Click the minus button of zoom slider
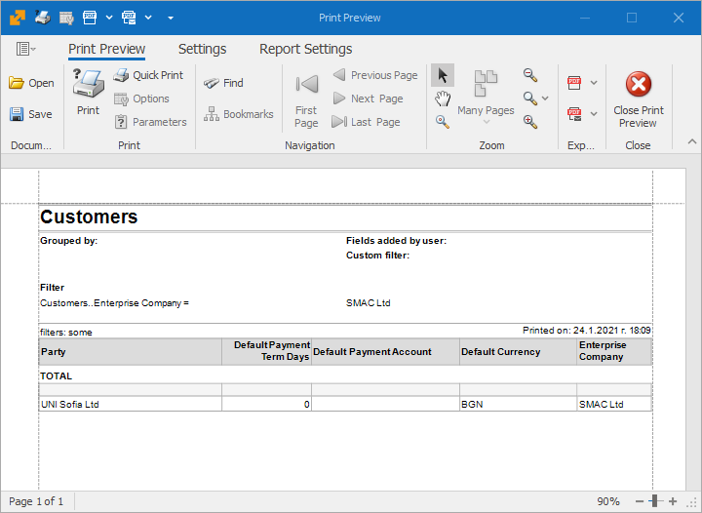 click(640, 501)
